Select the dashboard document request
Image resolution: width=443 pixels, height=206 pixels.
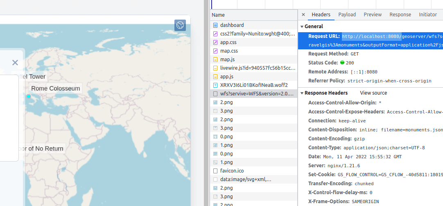coord(232,25)
